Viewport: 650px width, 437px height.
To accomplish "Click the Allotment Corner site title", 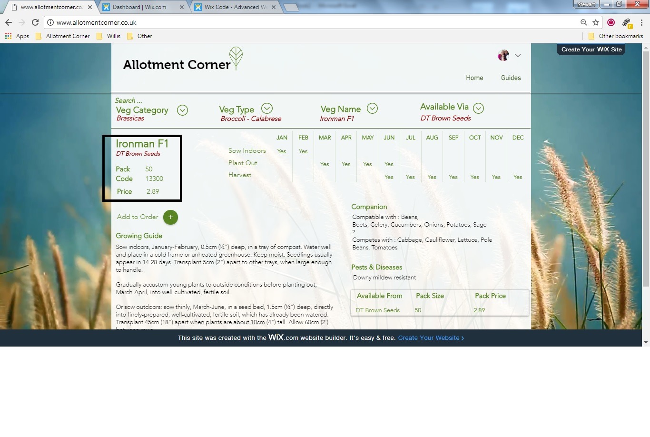I will click(177, 65).
